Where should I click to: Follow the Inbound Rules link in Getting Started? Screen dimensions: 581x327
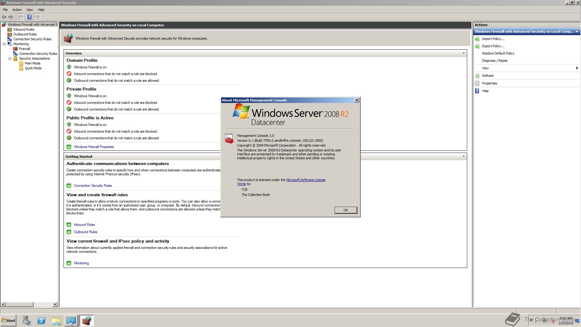(84, 225)
